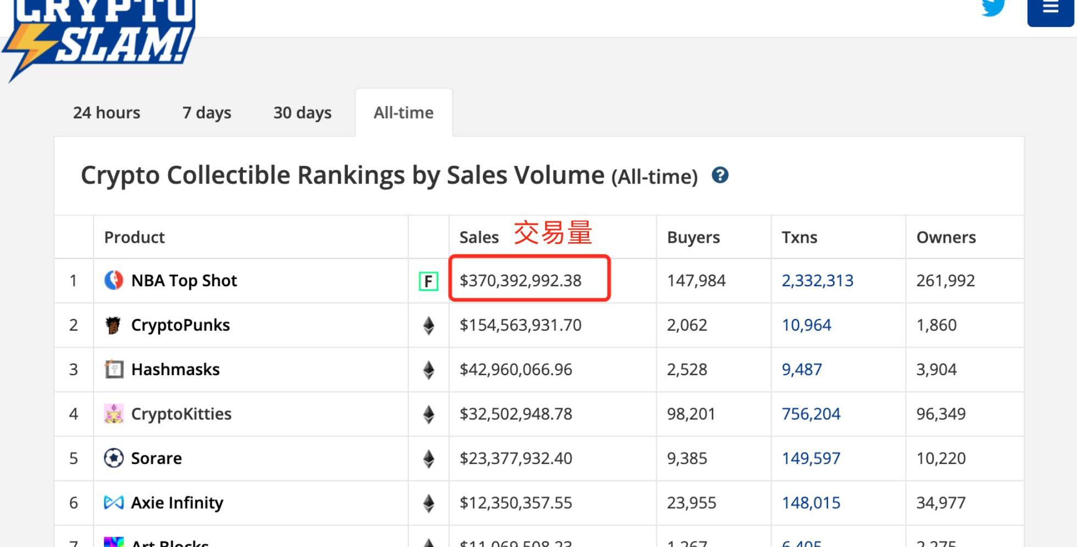Open the CryptoKitties product link
This screenshot has width=1077, height=547.
(x=181, y=414)
